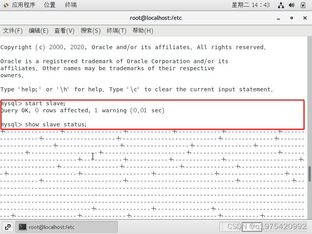
Task: Open the 文件(F) file menu
Action: [13, 31]
